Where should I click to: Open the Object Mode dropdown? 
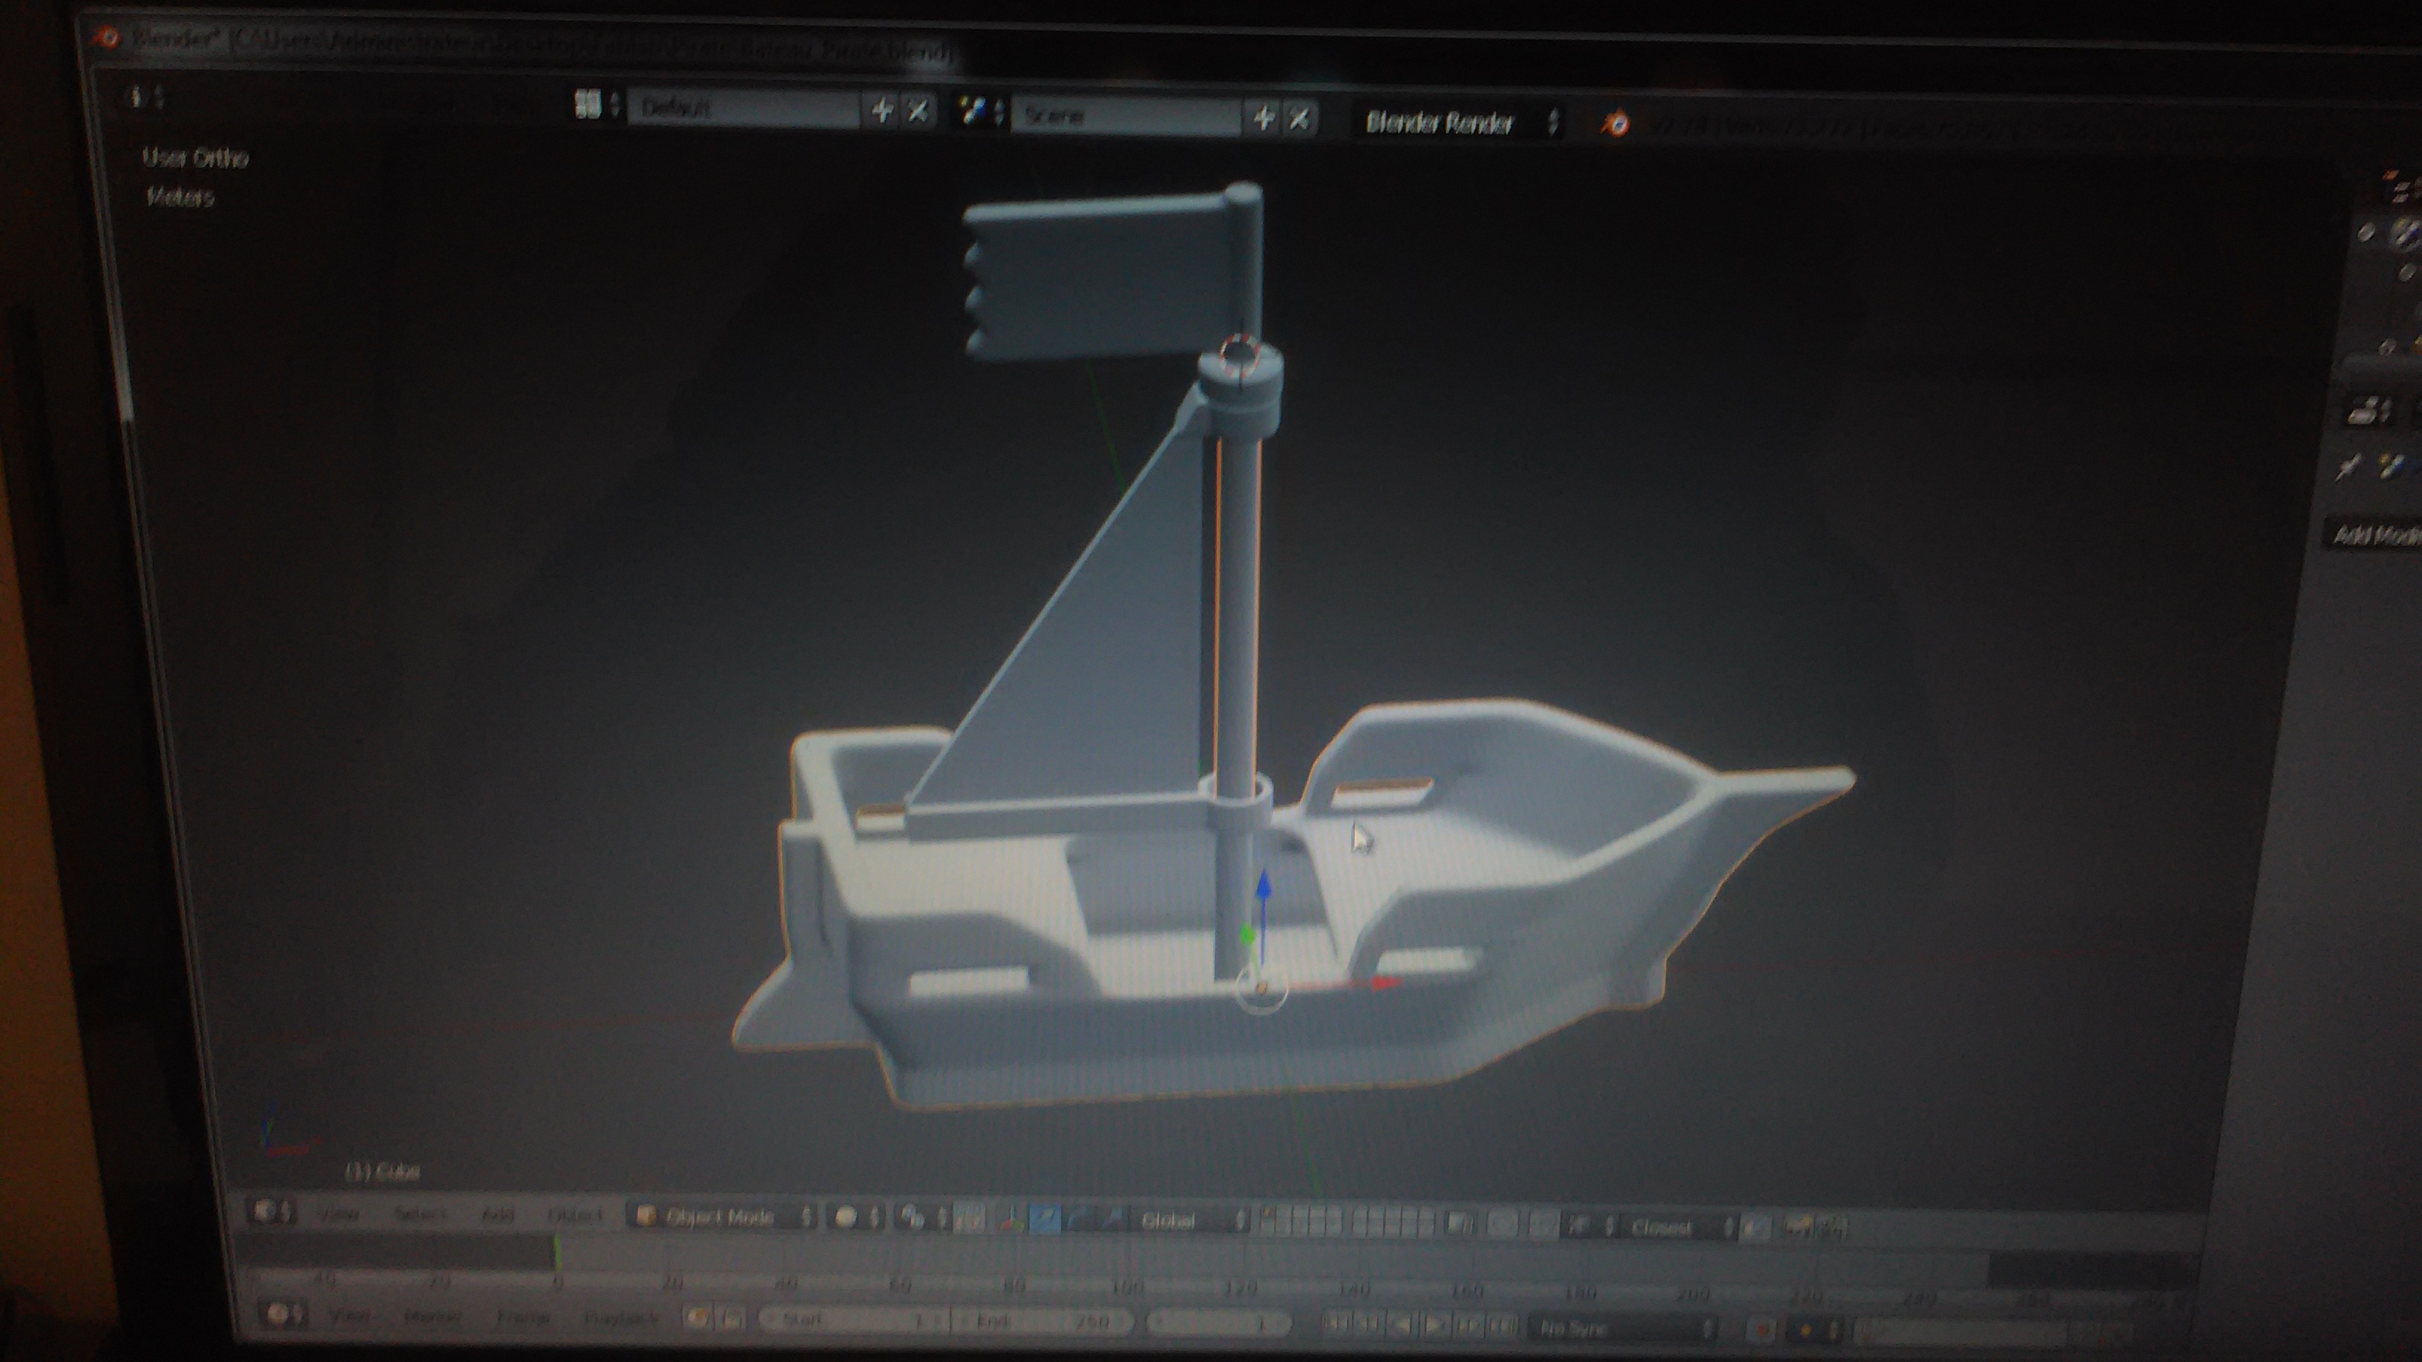722,1217
